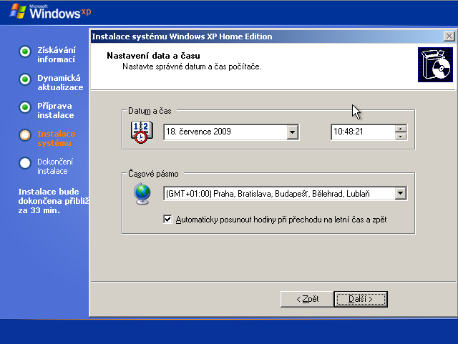The height and width of the screenshot is (344, 458).
Task: Click the remaining time estimate text
Action: click(54, 201)
